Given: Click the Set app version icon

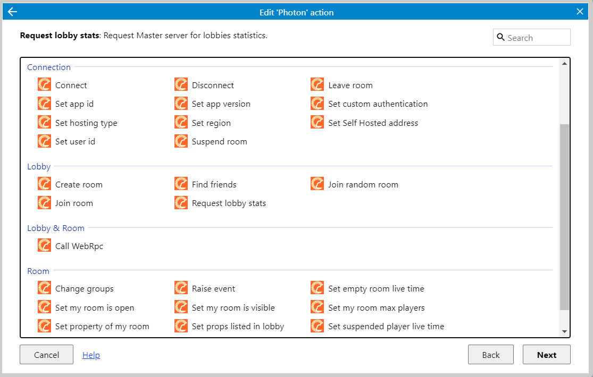Looking at the screenshot, I should tap(181, 104).
